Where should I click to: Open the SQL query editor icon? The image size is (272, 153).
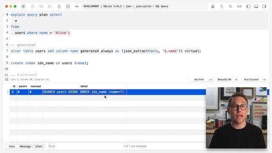click(x=77, y=6)
